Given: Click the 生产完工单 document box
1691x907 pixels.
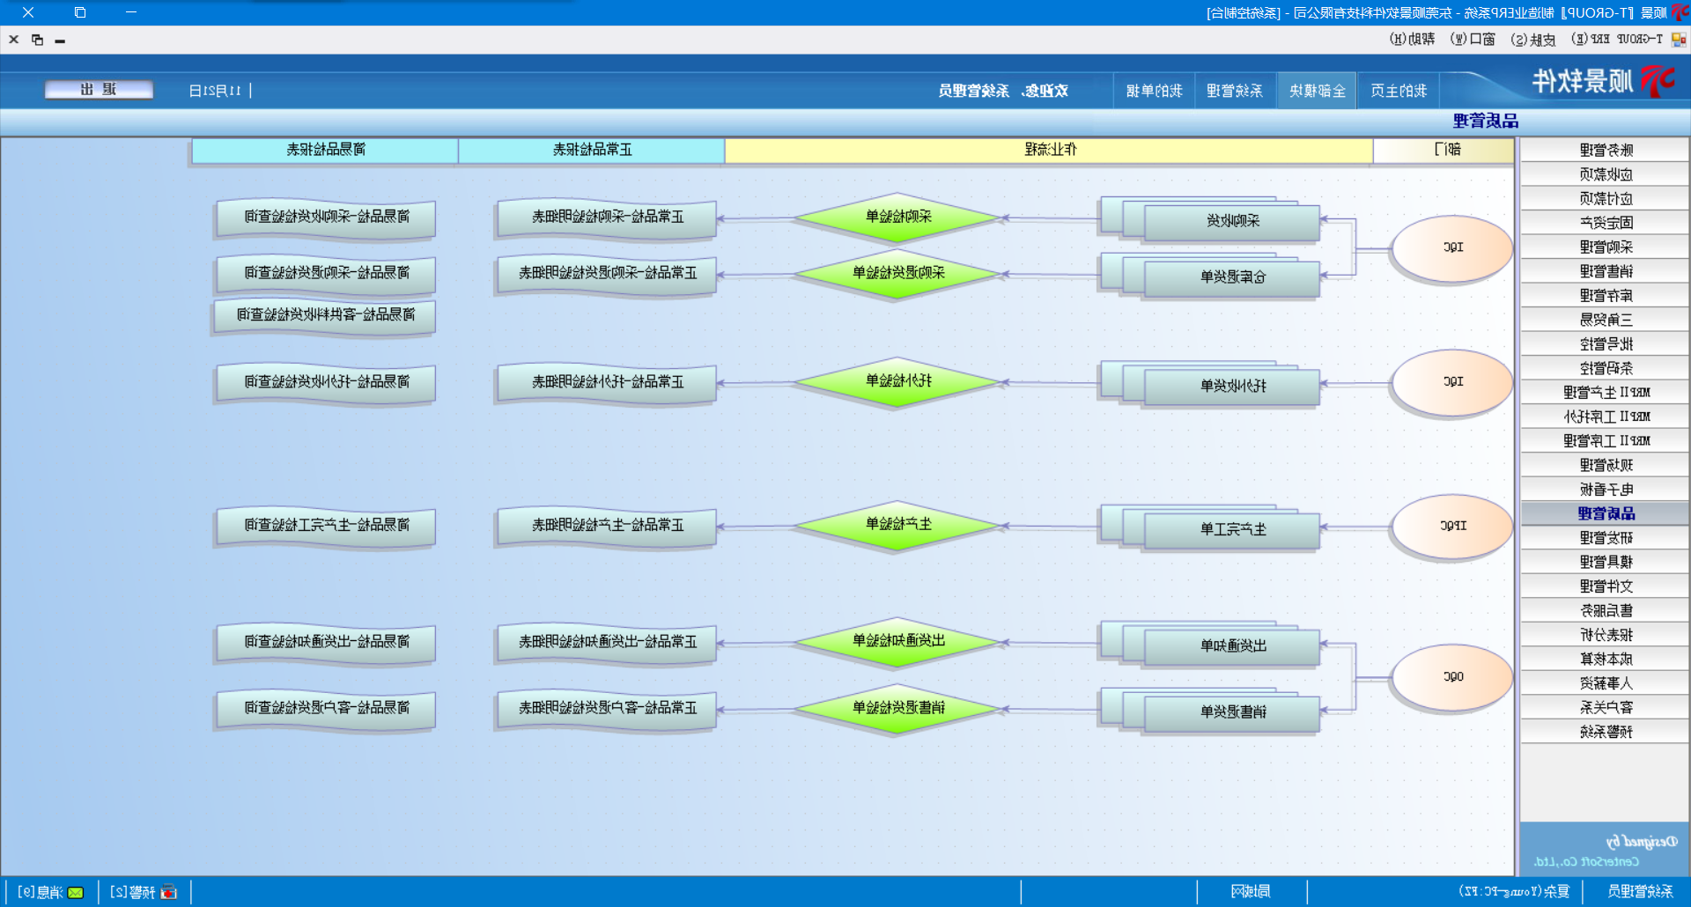Looking at the screenshot, I should click(x=1232, y=529).
